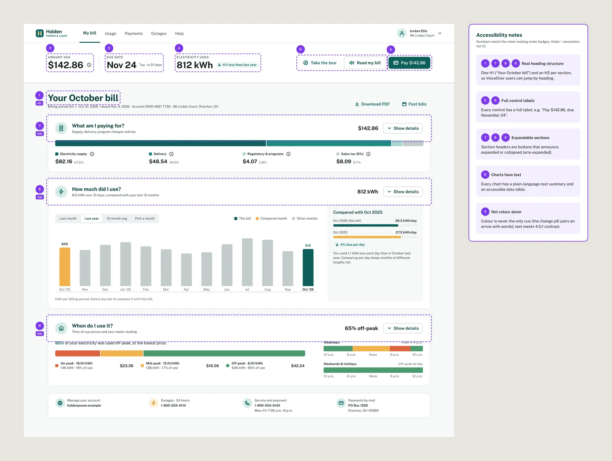Viewport: 612px width, 461px height.
Task: Click the Sales tax info icon
Action: click(368, 154)
